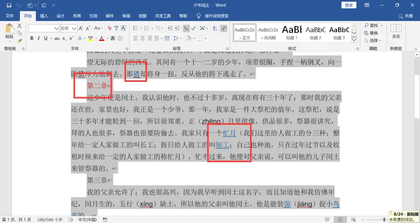
Task: Apply the 标题 1 heading style
Action: (292, 33)
